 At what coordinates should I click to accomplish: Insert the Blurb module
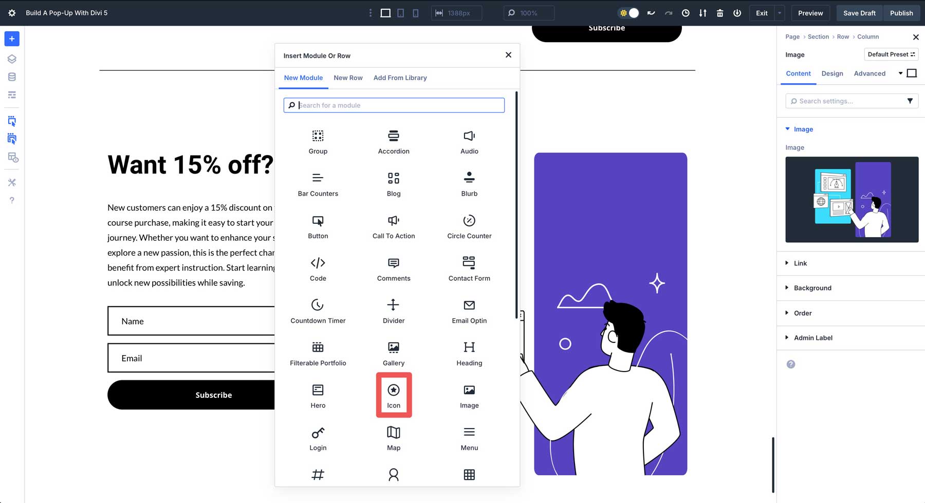point(469,183)
